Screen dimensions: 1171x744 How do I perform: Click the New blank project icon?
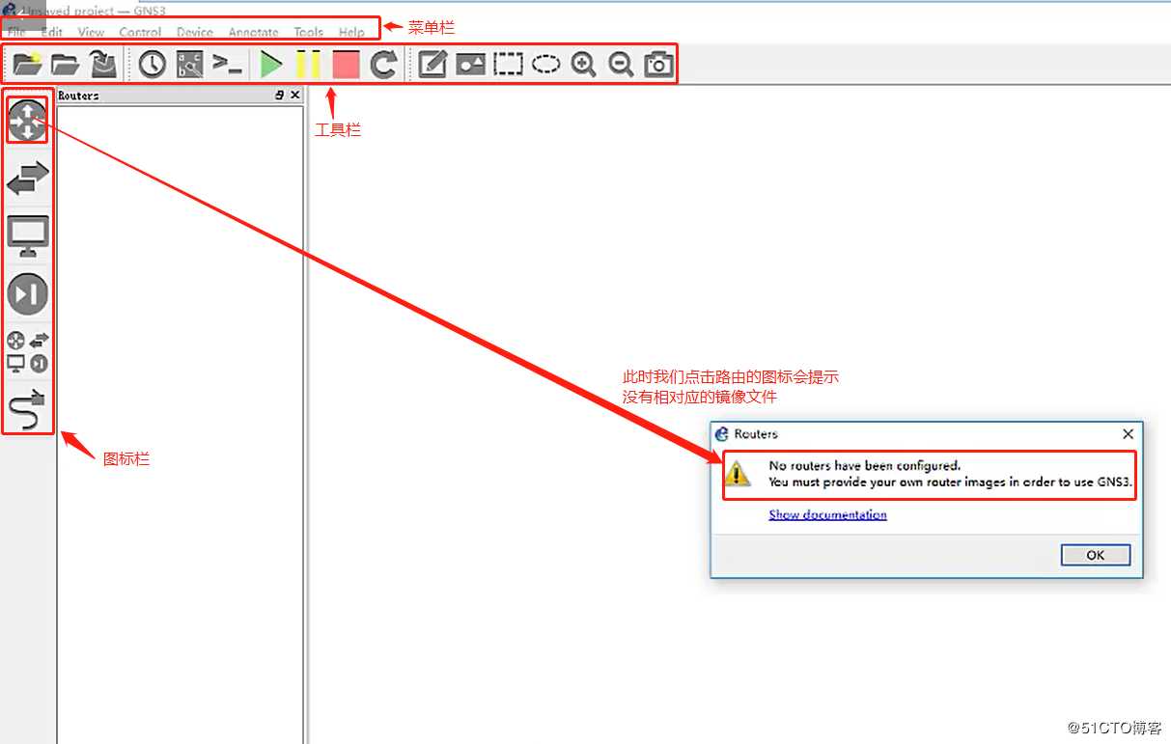(x=27, y=65)
